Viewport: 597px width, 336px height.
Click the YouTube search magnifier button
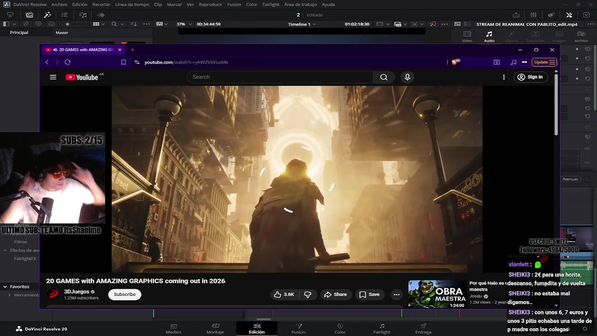pyautogui.click(x=384, y=77)
